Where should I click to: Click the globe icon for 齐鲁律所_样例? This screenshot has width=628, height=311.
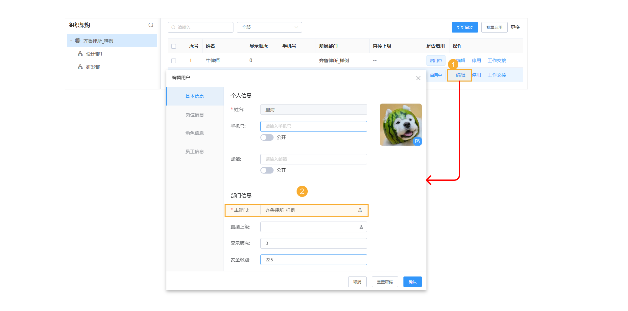click(x=78, y=40)
